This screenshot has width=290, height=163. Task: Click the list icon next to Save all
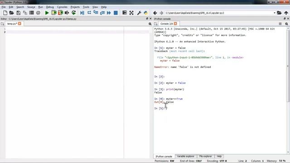pos(32,13)
